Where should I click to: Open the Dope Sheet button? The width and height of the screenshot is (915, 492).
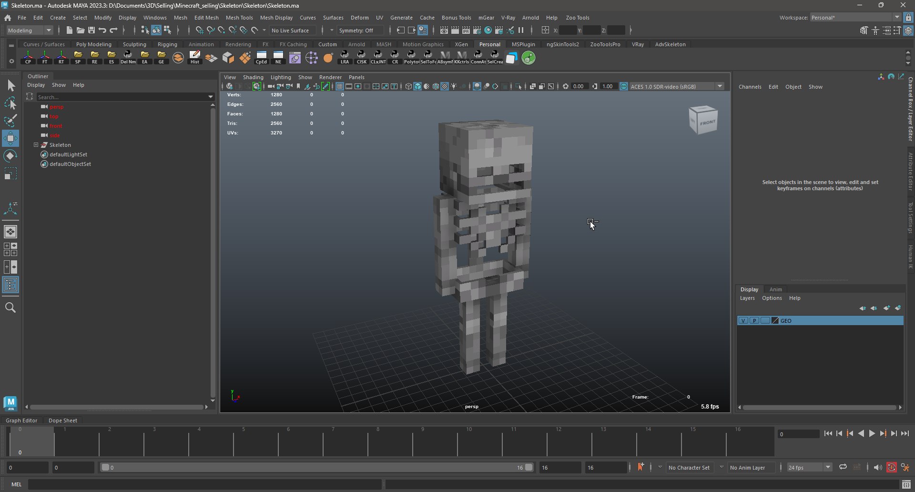63,420
